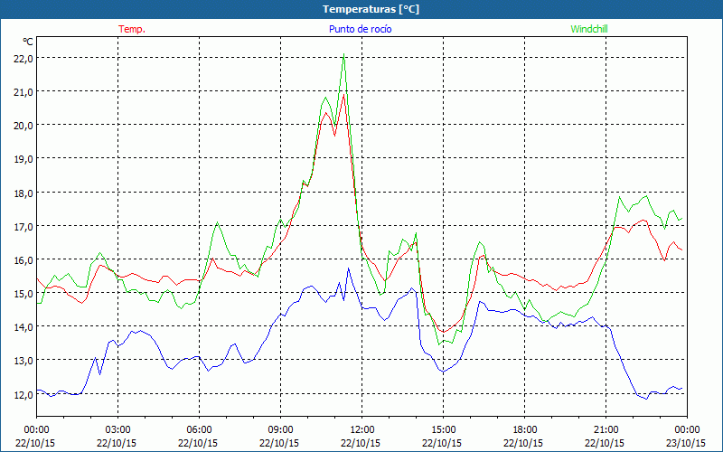
Task: Click the 15,0 y-axis value
Action: point(24,293)
